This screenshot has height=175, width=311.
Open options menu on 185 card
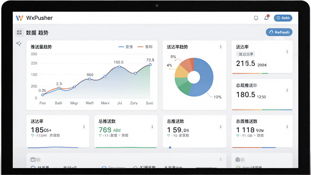click(x=84, y=127)
